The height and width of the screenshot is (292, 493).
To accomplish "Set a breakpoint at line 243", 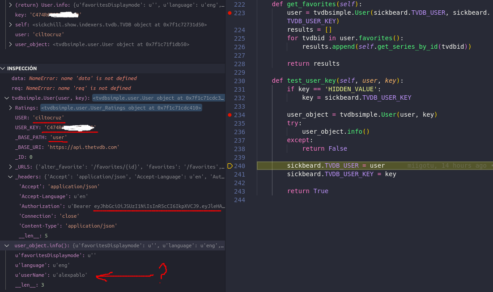I will (x=229, y=191).
